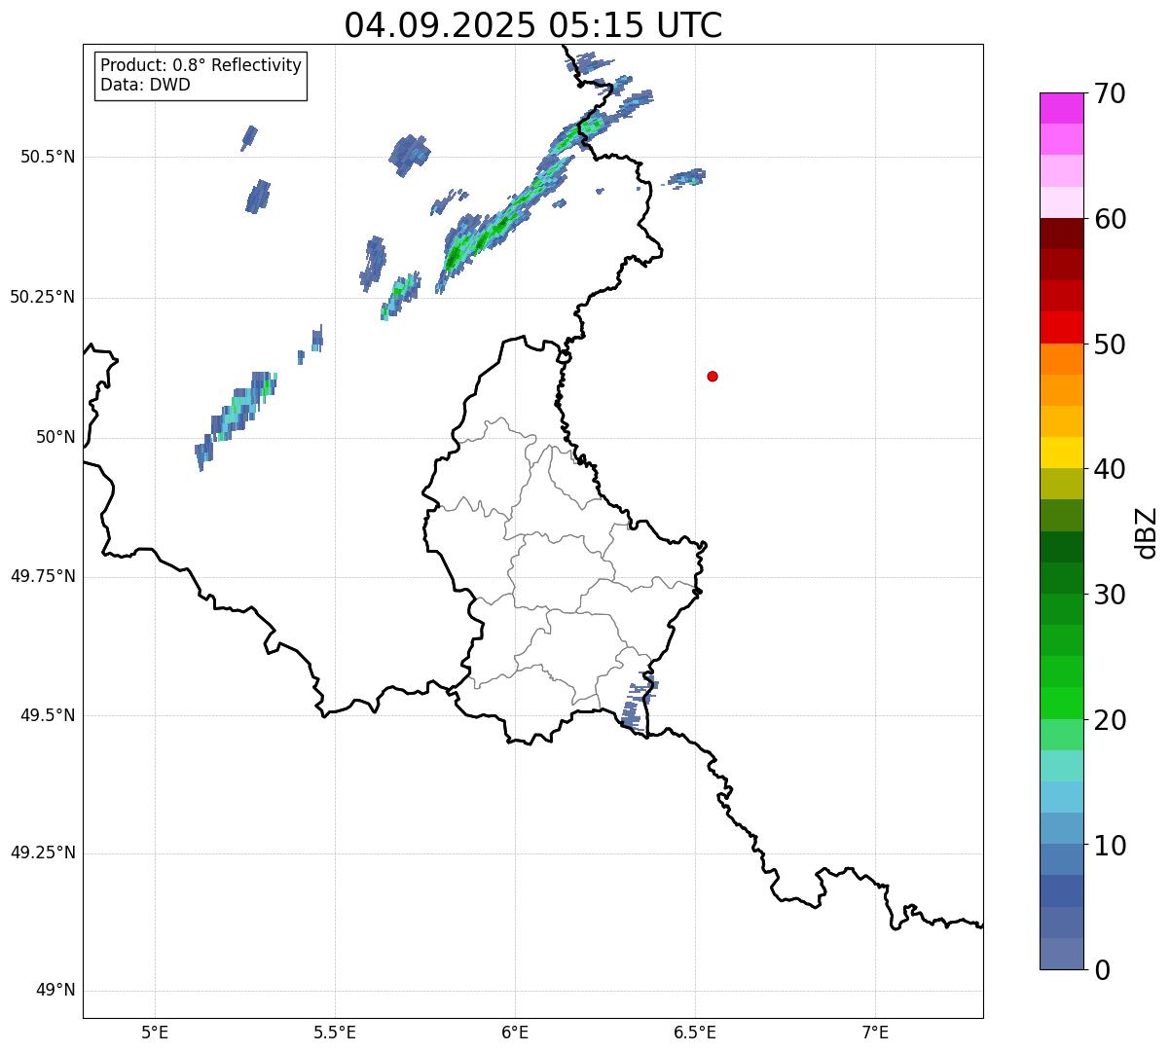The height and width of the screenshot is (1052, 1170).
Task: Click the colorbar tick label 20
Action: [x=1110, y=720]
